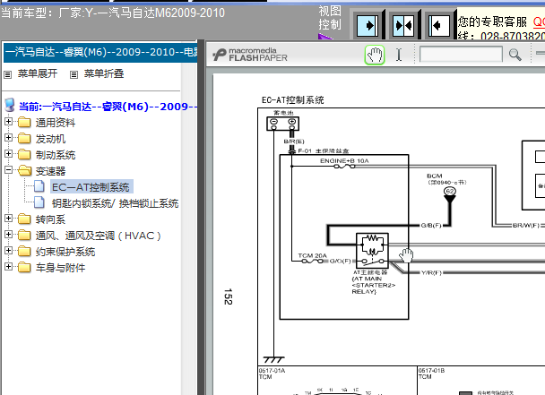Expand the 通风、通风及空调 tree node
The width and height of the screenshot is (545, 395).
9,234
